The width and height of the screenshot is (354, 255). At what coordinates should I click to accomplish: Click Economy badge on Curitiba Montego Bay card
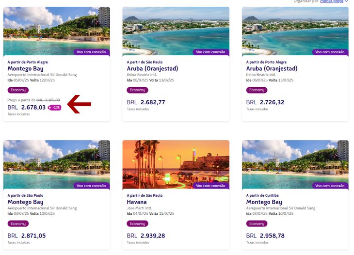[x=257, y=223]
